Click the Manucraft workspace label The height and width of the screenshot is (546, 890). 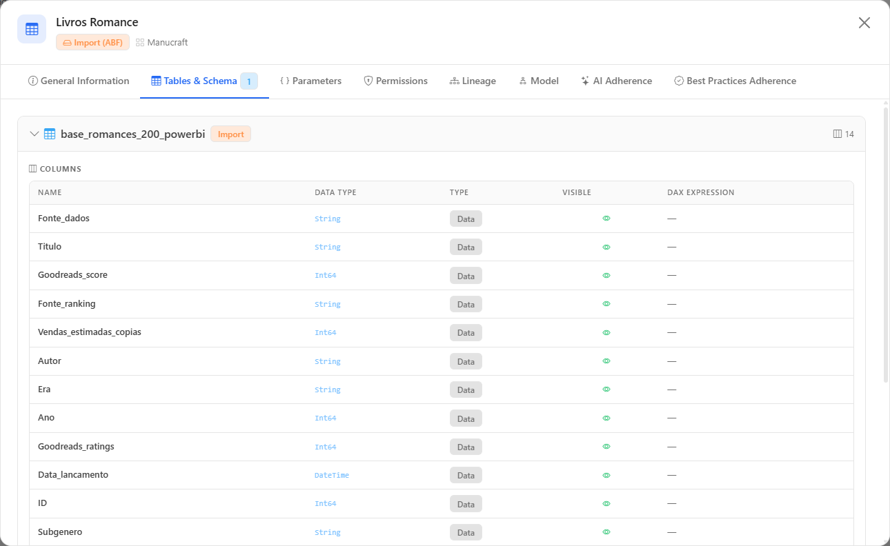[161, 42]
